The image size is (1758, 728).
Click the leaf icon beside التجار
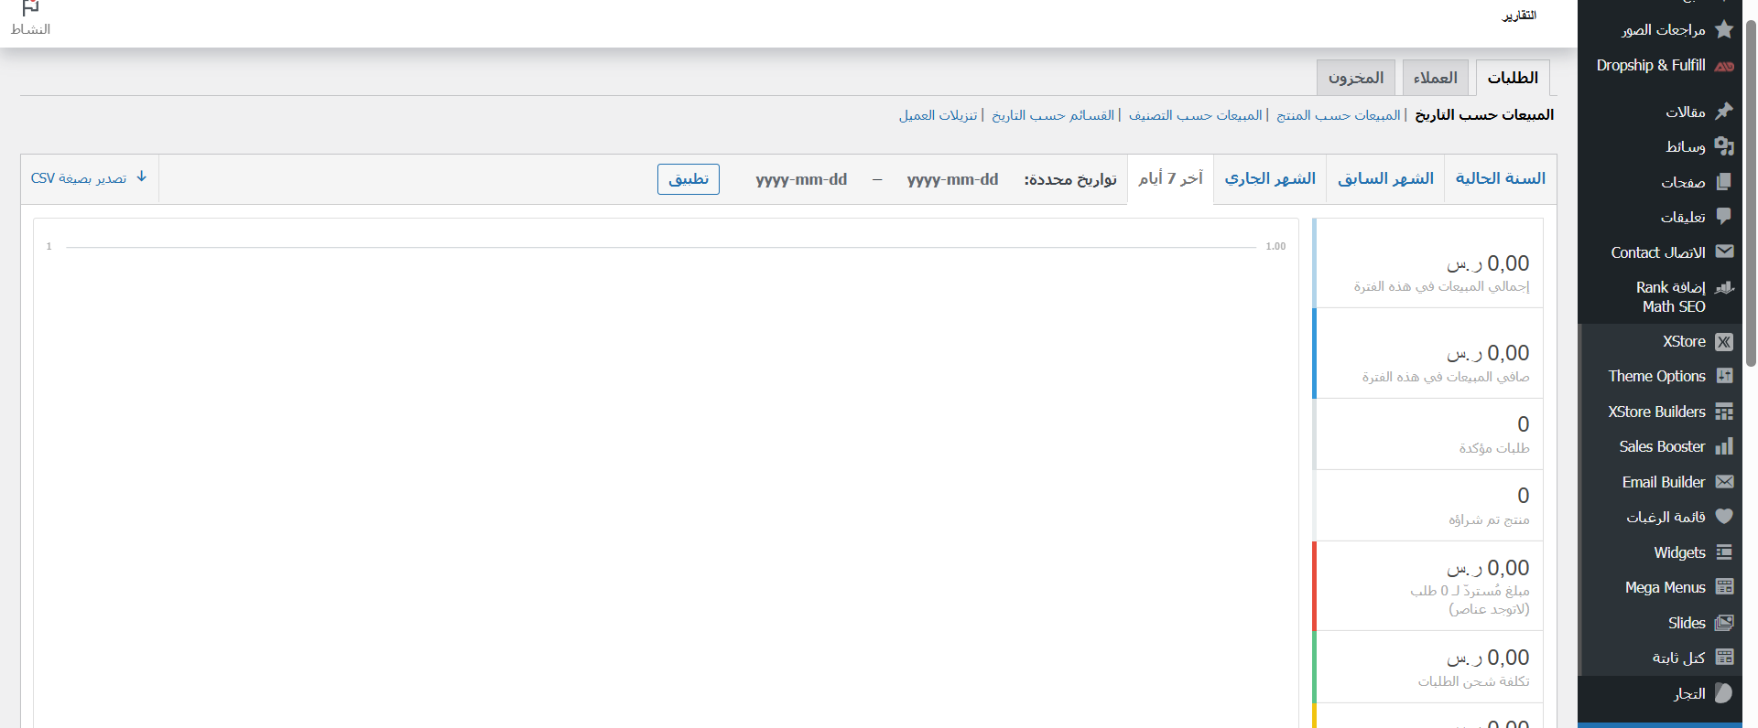1724,693
